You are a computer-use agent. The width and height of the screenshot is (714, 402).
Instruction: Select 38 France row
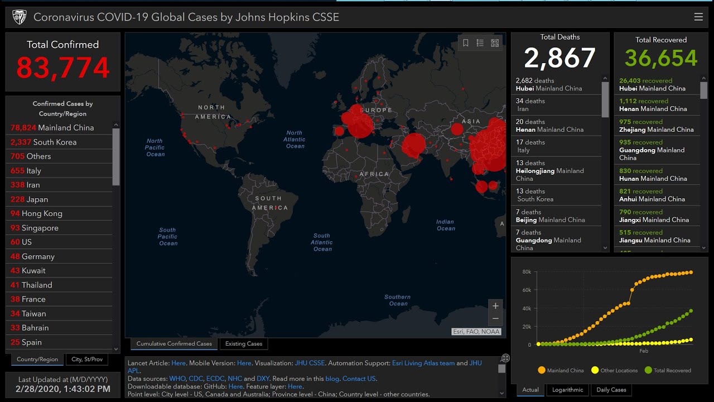pos(59,299)
